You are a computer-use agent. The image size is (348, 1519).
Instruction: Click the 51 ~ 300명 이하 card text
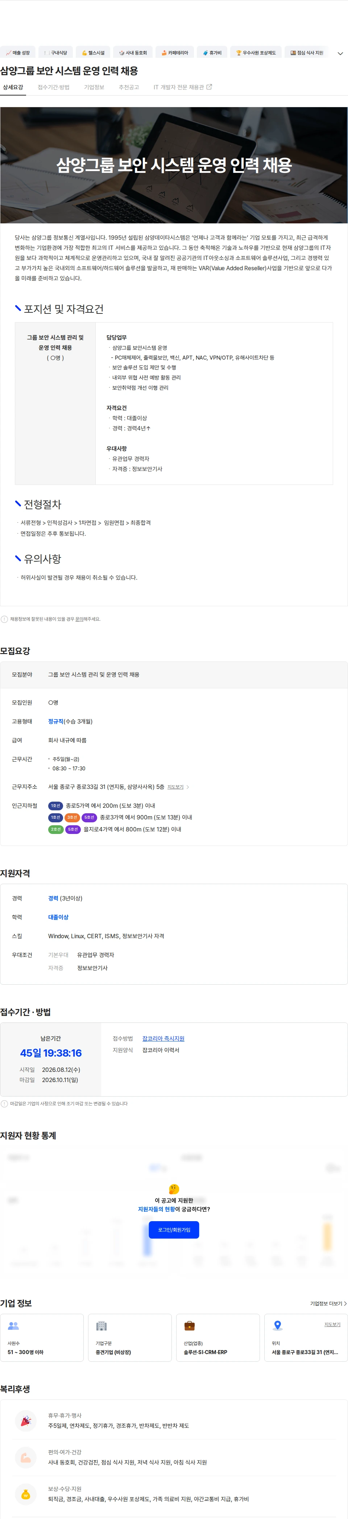tap(25, 1352)
